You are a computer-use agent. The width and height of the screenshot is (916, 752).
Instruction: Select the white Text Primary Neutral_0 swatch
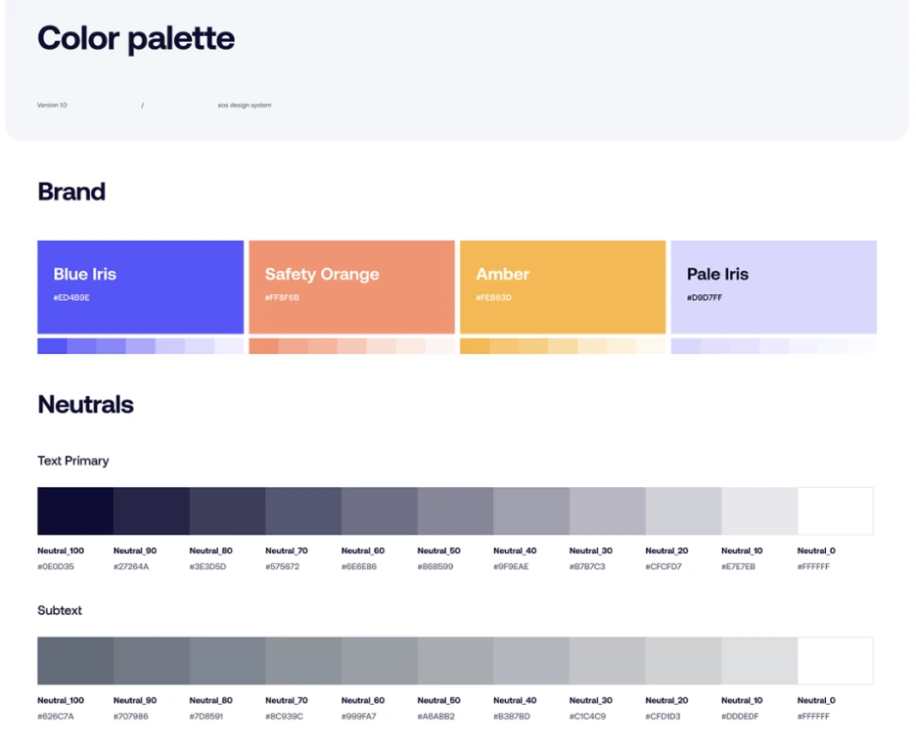[x=835, y=510]
